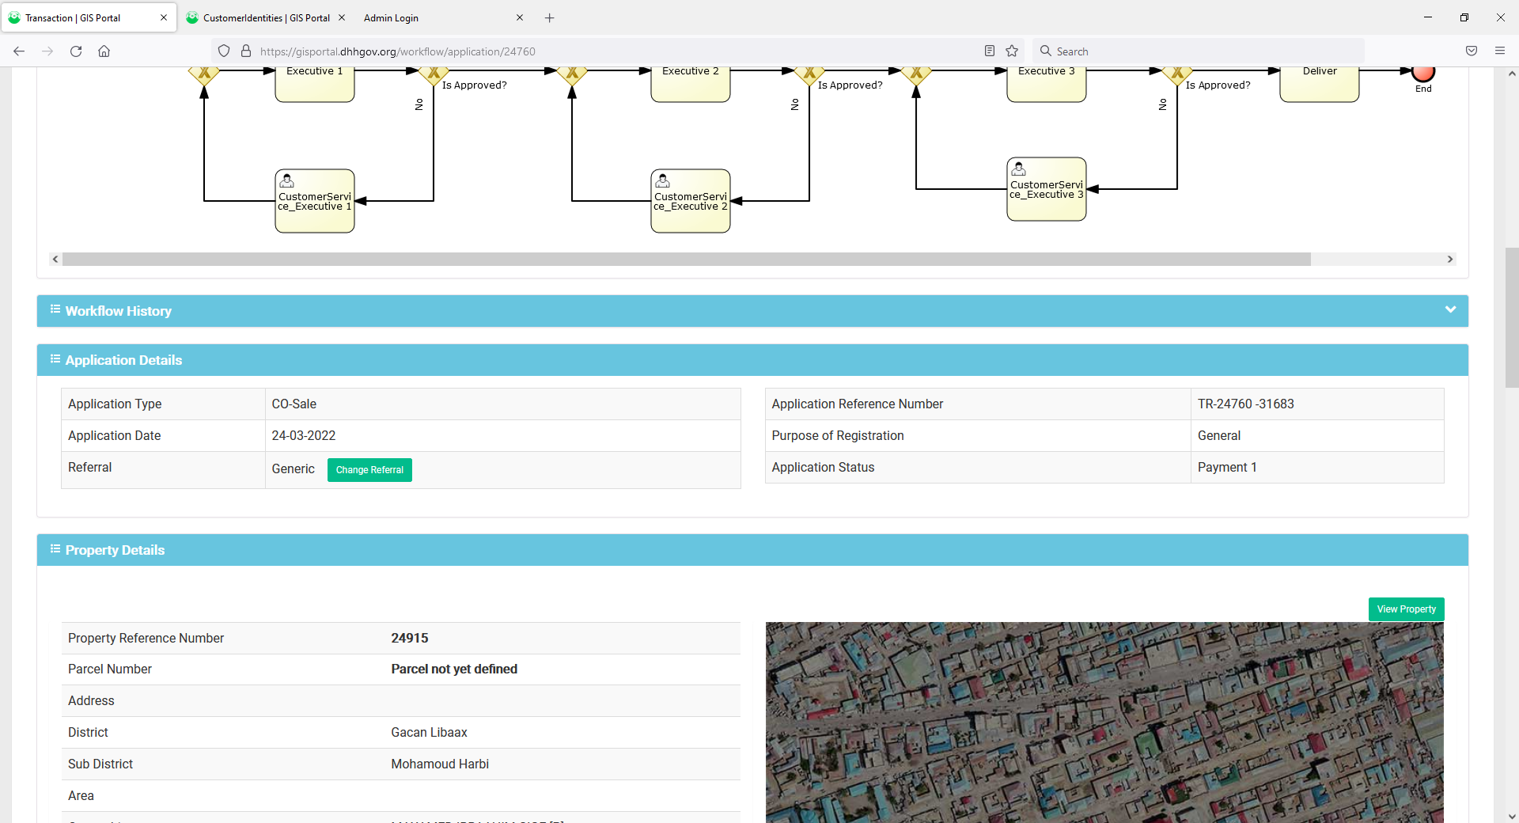Click the Executive 3 task box
Viewport: 1519px width, 823px height.
[1047, 83]
